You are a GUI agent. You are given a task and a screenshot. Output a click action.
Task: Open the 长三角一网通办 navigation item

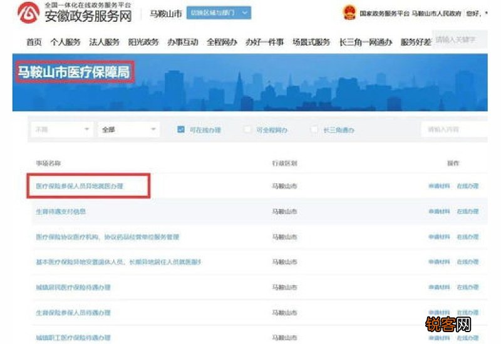[366, 42]
